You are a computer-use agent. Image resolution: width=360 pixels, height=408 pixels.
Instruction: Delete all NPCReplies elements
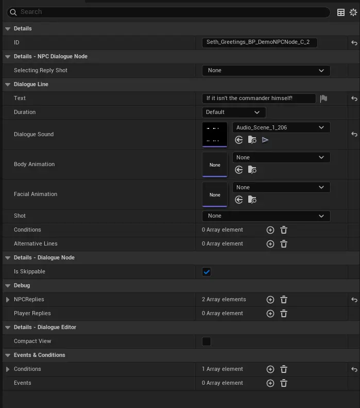(284, 300)
